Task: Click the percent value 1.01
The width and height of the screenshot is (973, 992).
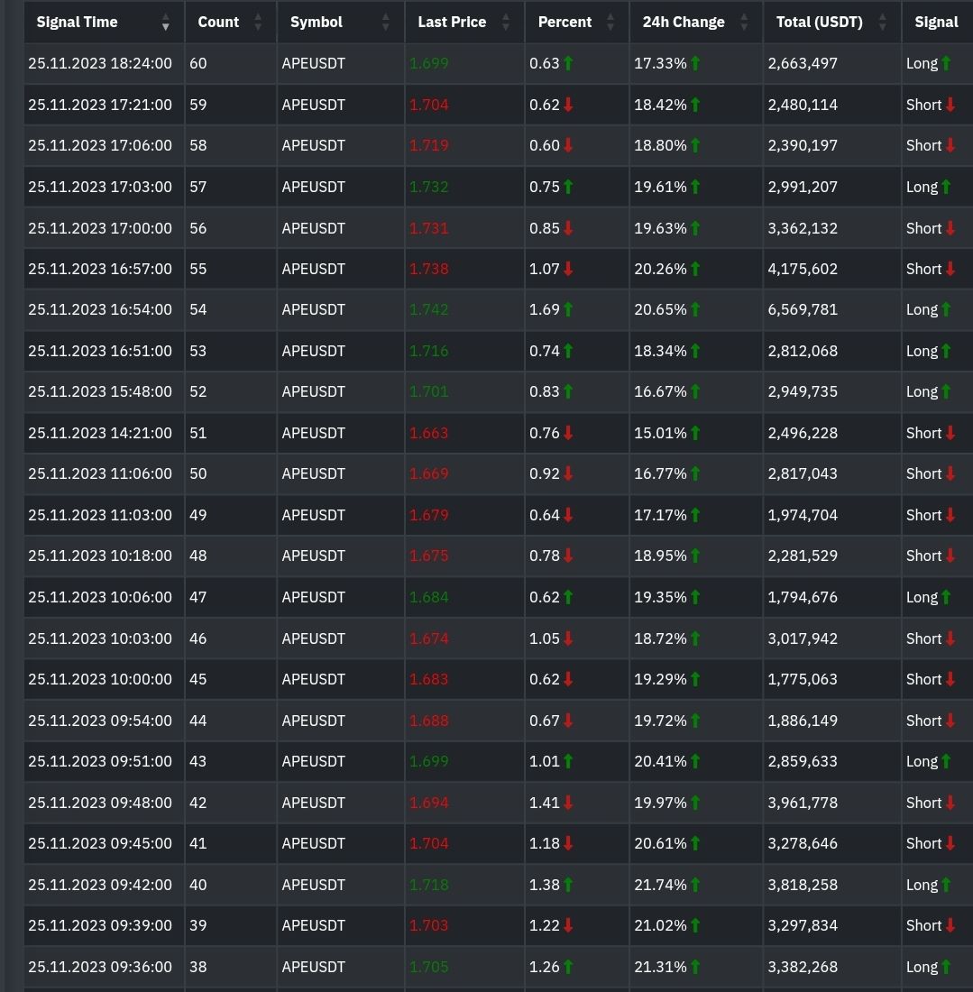Action: pyautogui.click(x=544, y=761)
